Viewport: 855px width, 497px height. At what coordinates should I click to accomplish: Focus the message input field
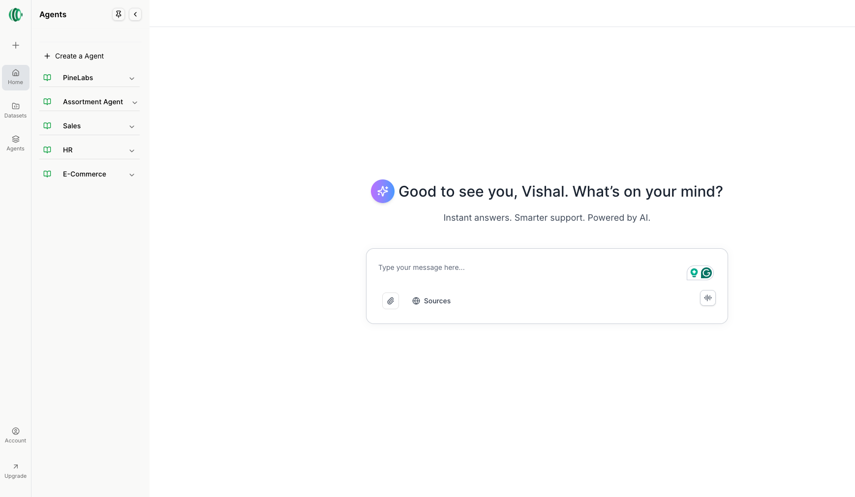pos(526,267)
